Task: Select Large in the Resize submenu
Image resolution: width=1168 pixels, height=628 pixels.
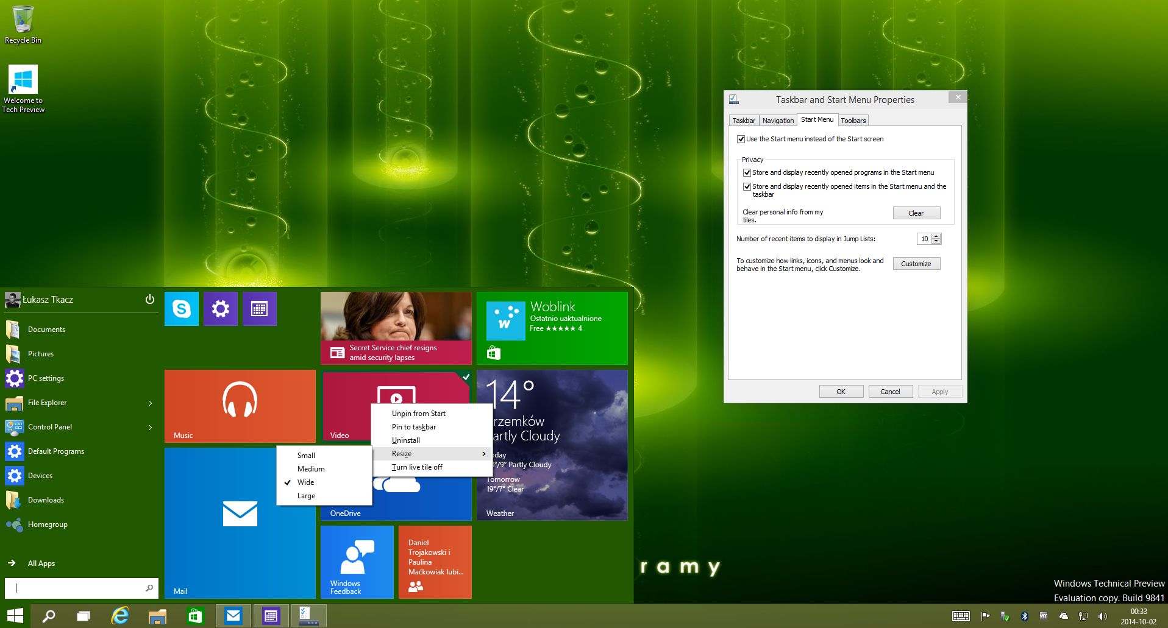Action: point(306,496)
